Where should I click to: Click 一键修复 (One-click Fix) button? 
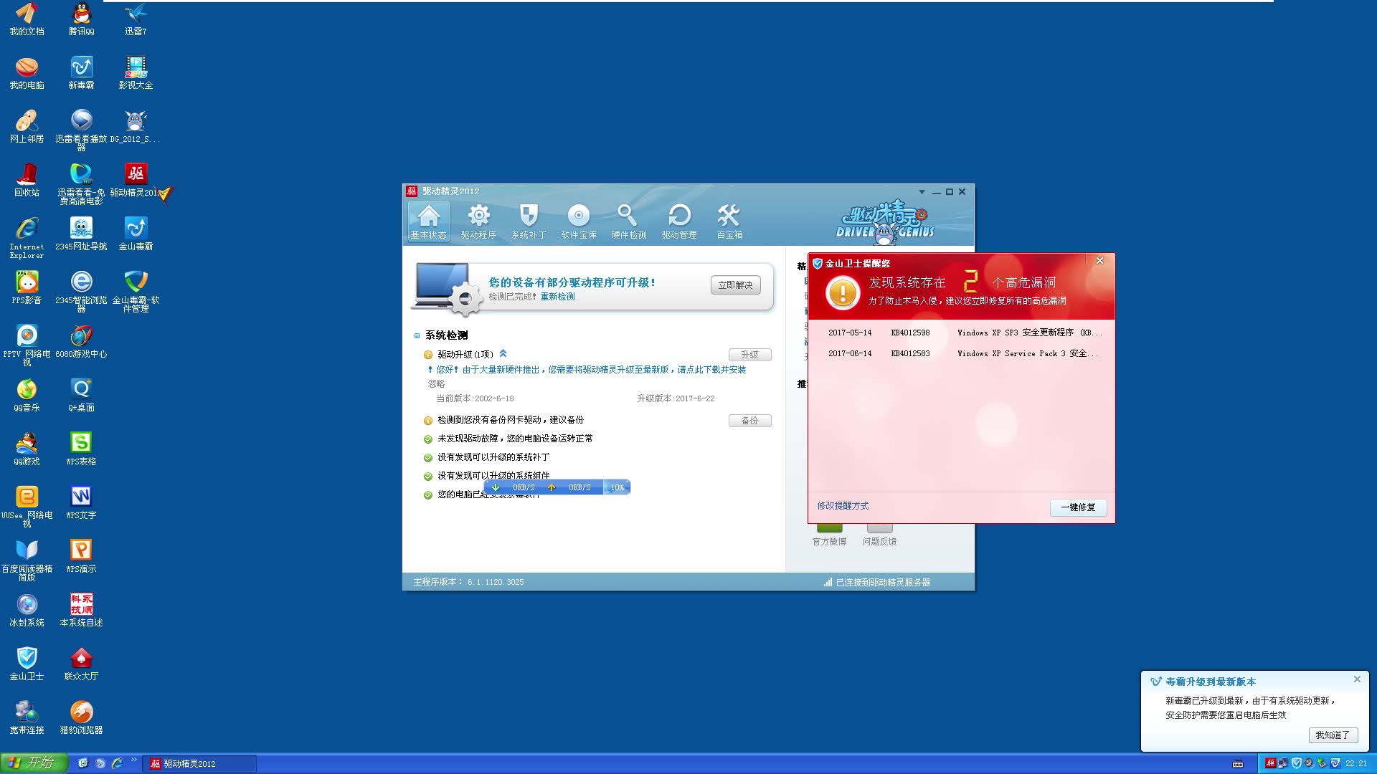click(1076, 507)
